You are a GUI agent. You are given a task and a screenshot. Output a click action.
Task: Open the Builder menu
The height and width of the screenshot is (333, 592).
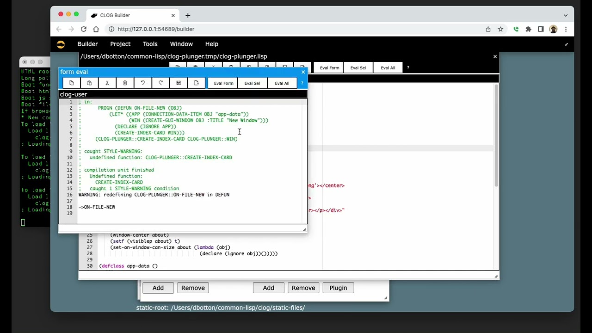(x=87, y=44)
